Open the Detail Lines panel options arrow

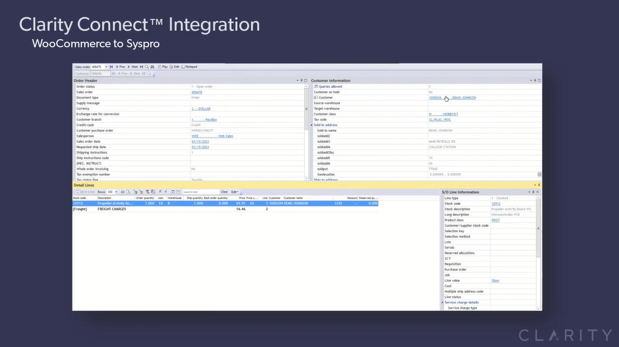(x=535, y=185)
